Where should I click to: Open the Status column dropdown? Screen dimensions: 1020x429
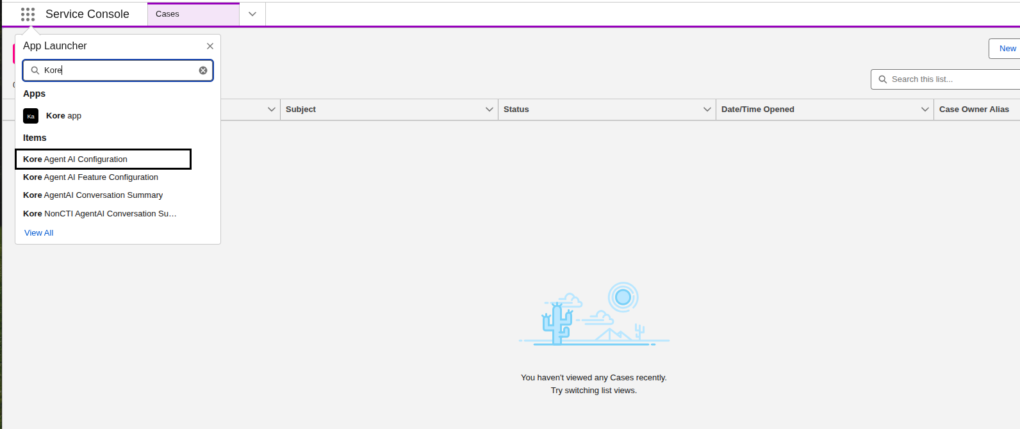[x=707, y=109]
